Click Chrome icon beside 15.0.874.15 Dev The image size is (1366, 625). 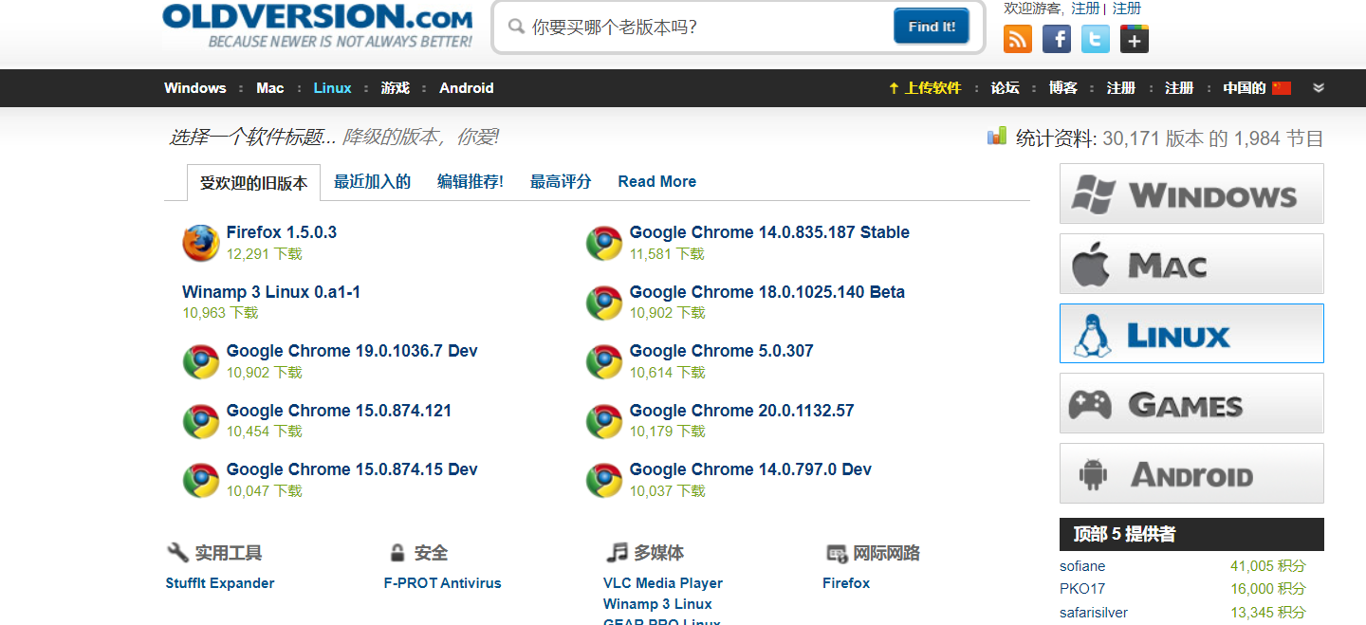pyautogui.click(x=201, y=480)
